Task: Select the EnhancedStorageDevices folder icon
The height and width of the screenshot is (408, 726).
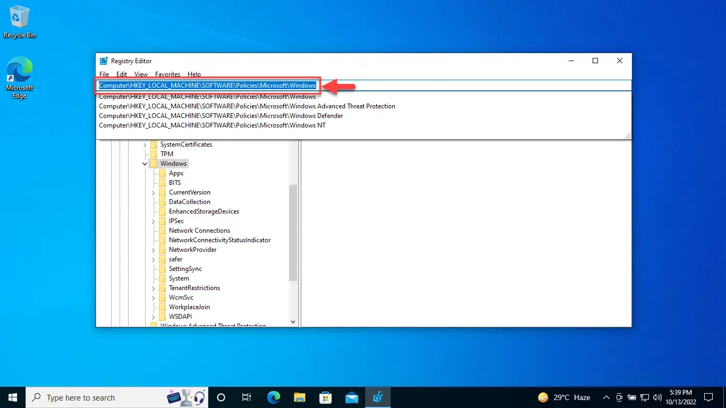Action: click(163, 211)
